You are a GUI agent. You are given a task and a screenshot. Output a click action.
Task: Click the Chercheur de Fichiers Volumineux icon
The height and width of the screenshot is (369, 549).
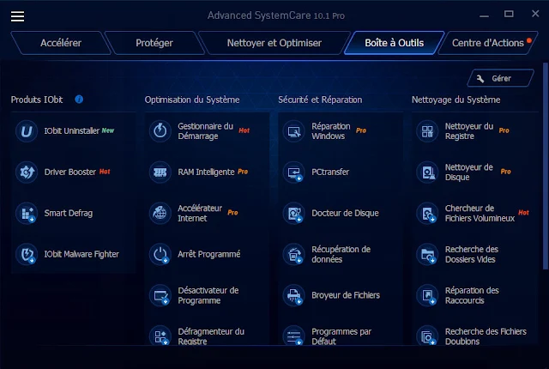tap(427, 213)
